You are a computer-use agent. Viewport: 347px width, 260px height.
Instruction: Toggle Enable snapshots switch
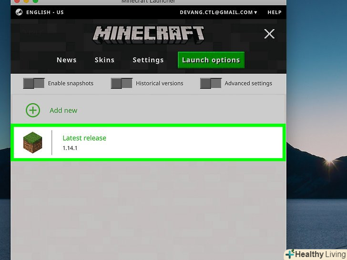point(34,83)
